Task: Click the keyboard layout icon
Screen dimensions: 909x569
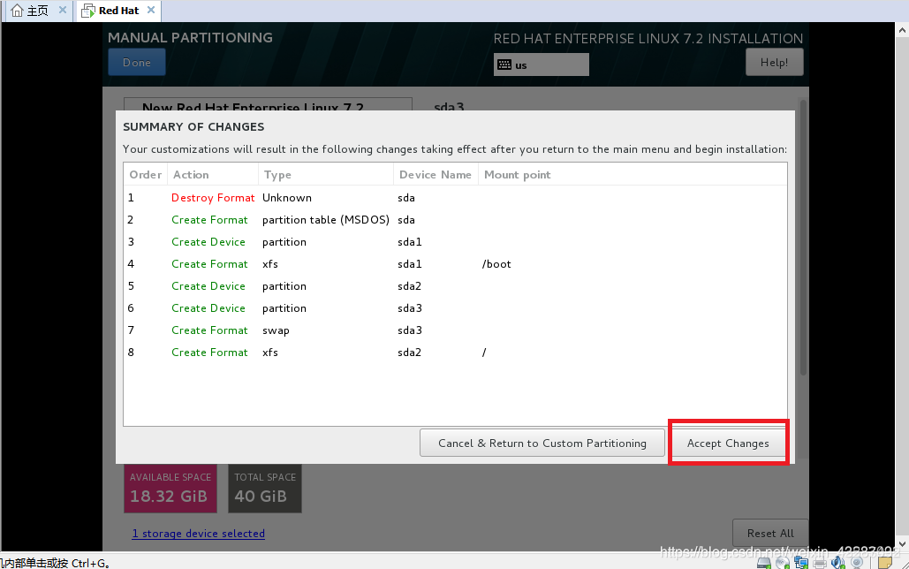Action: tap(504, 64)
